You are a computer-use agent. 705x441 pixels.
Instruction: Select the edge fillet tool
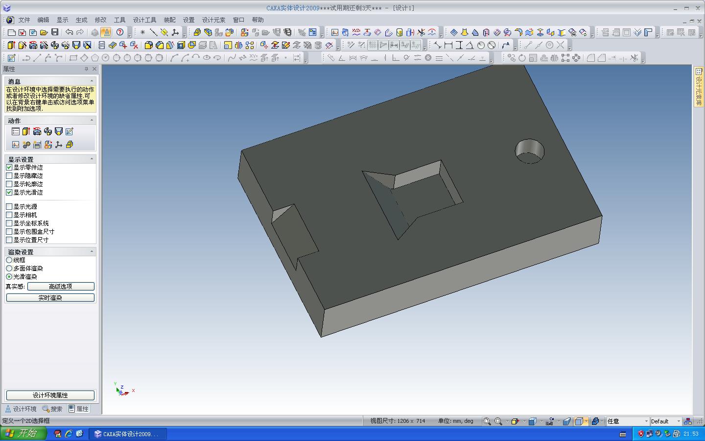(149, 45)
